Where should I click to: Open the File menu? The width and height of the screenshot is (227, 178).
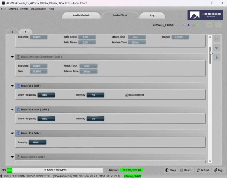tap(3, 9)
